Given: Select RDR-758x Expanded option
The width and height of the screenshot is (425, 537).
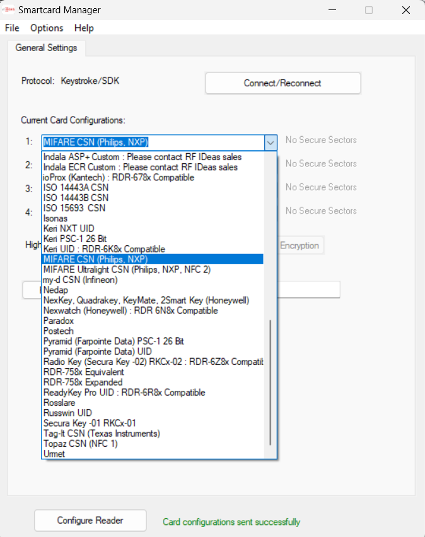Looking at the screenshot, I should click(x=153, y=382).
